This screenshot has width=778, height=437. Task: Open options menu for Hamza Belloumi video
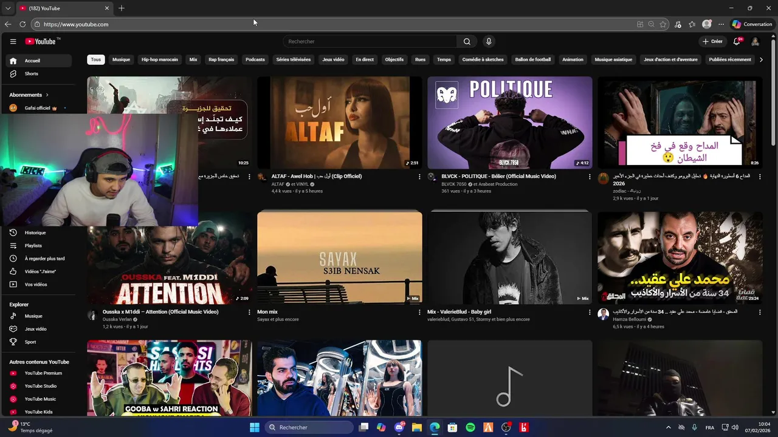(x=759, y=312)
